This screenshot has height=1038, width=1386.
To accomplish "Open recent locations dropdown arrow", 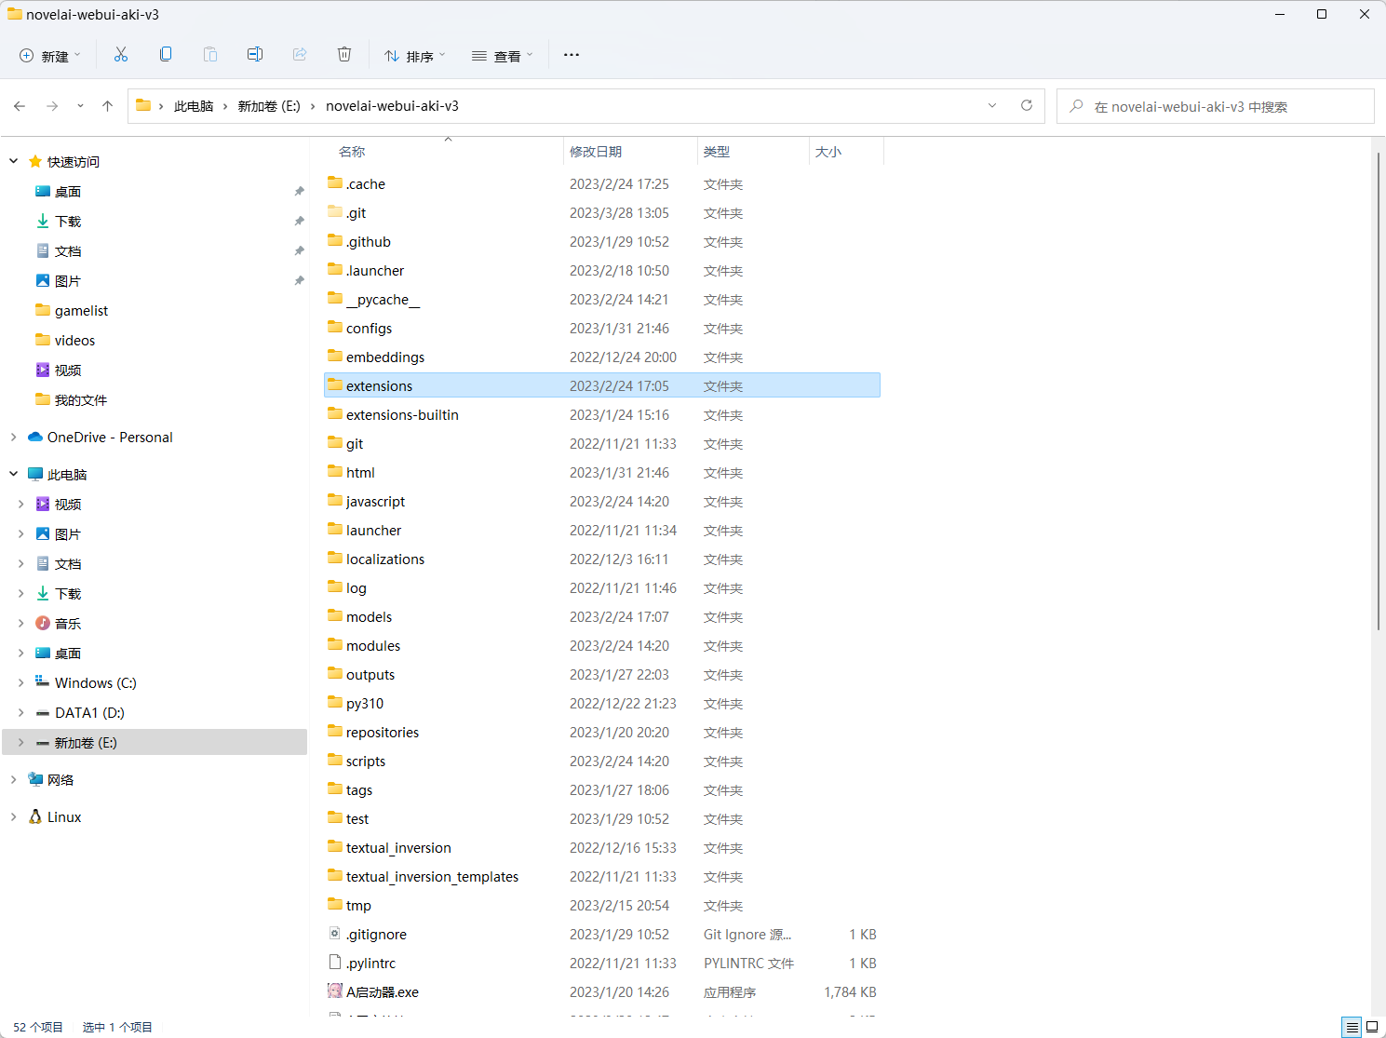I will click(x=80, y=106).
